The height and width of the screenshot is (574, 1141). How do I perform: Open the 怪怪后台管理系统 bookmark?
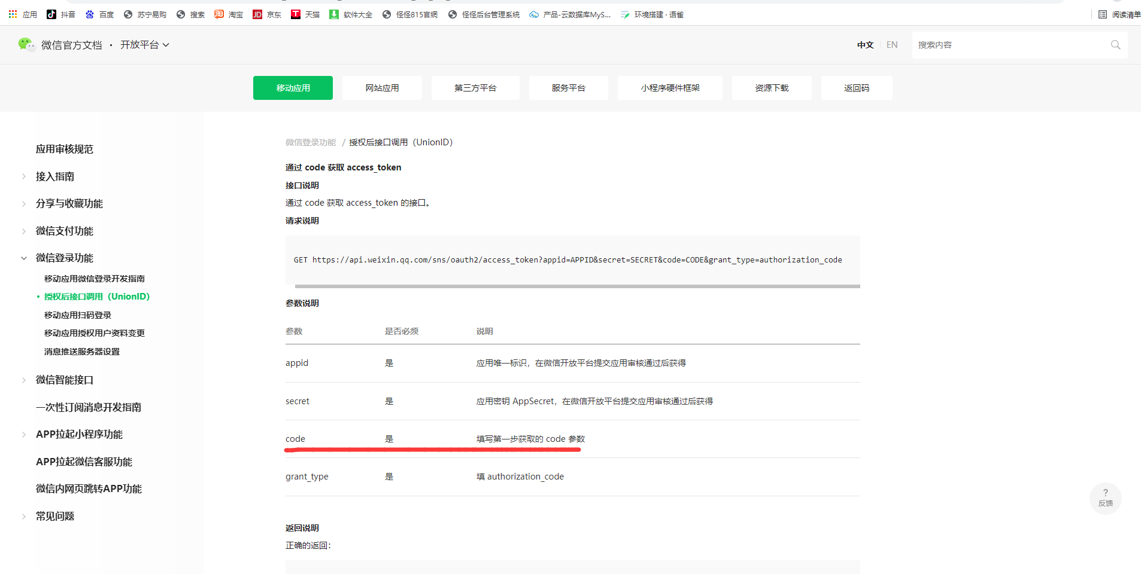click(484, 14)
